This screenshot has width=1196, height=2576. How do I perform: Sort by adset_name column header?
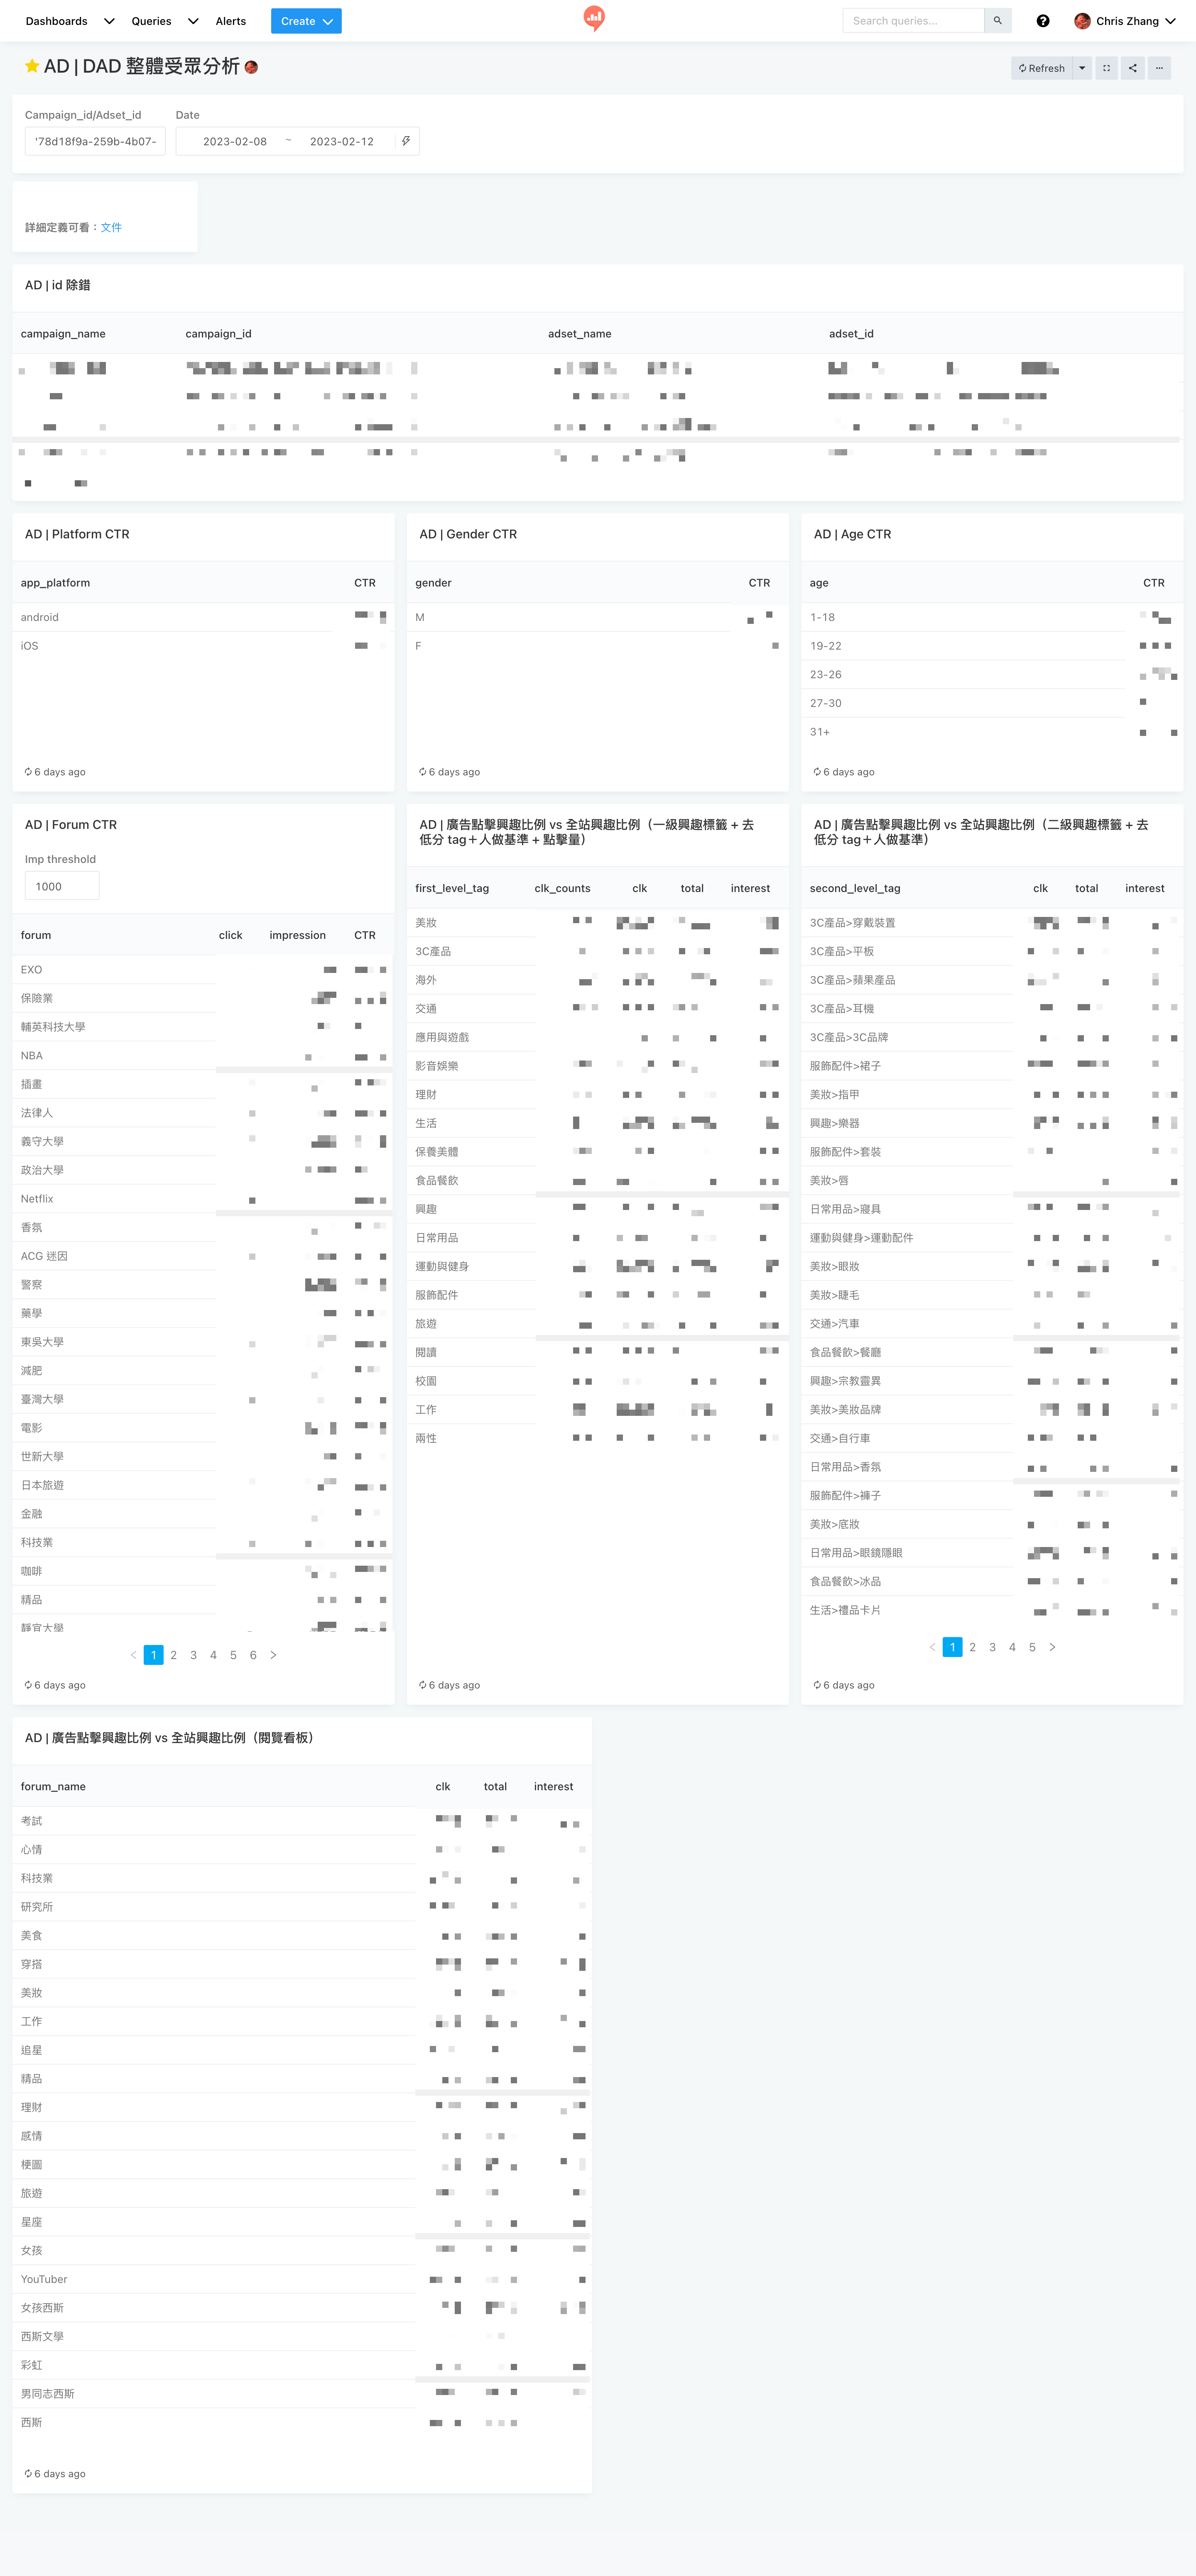pyautogui.click(x=579, y=334)
